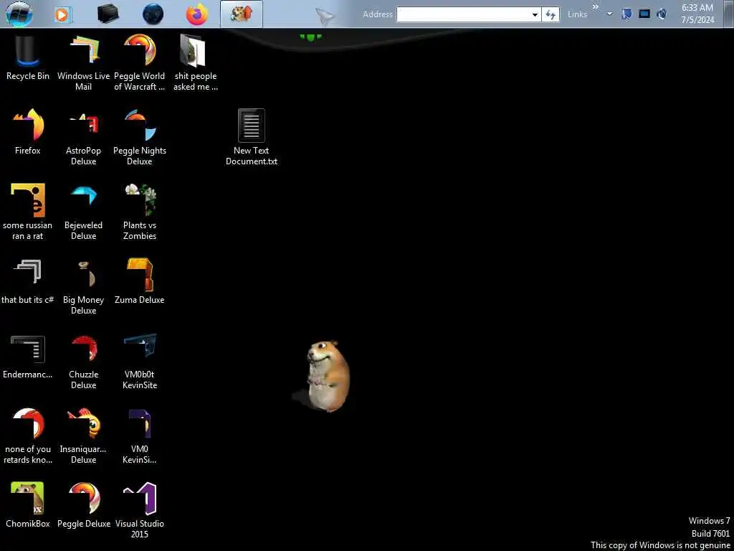
Task: Select VM0b0t KevinSite desktop icon
Action: click(140, 362)
